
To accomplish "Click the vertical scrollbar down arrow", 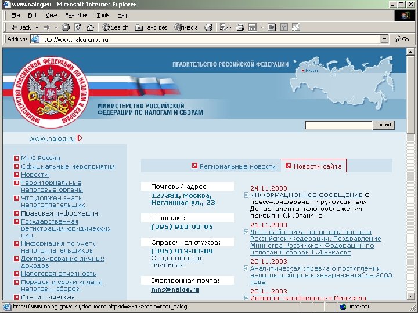I will [410, 296].
